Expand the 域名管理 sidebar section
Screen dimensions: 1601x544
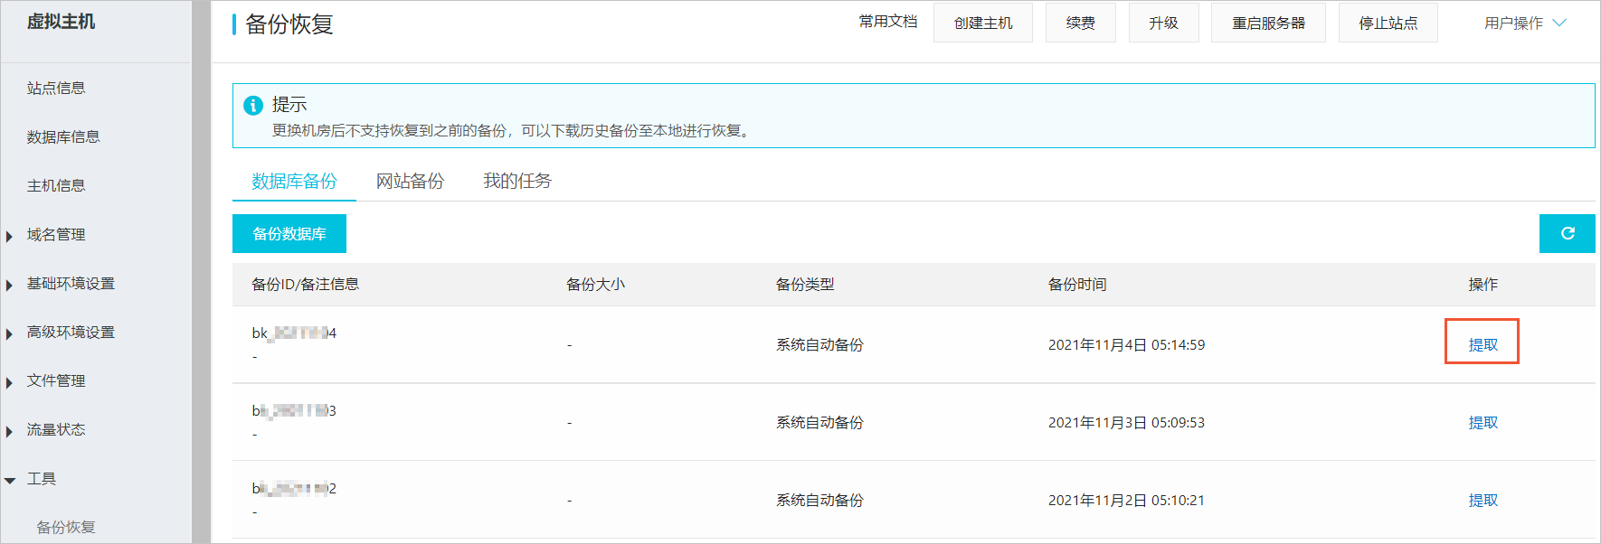click(55, 235)
